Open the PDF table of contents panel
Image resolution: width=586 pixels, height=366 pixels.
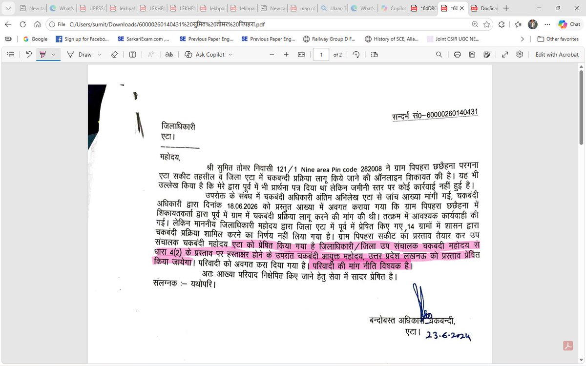coord(10,55)
